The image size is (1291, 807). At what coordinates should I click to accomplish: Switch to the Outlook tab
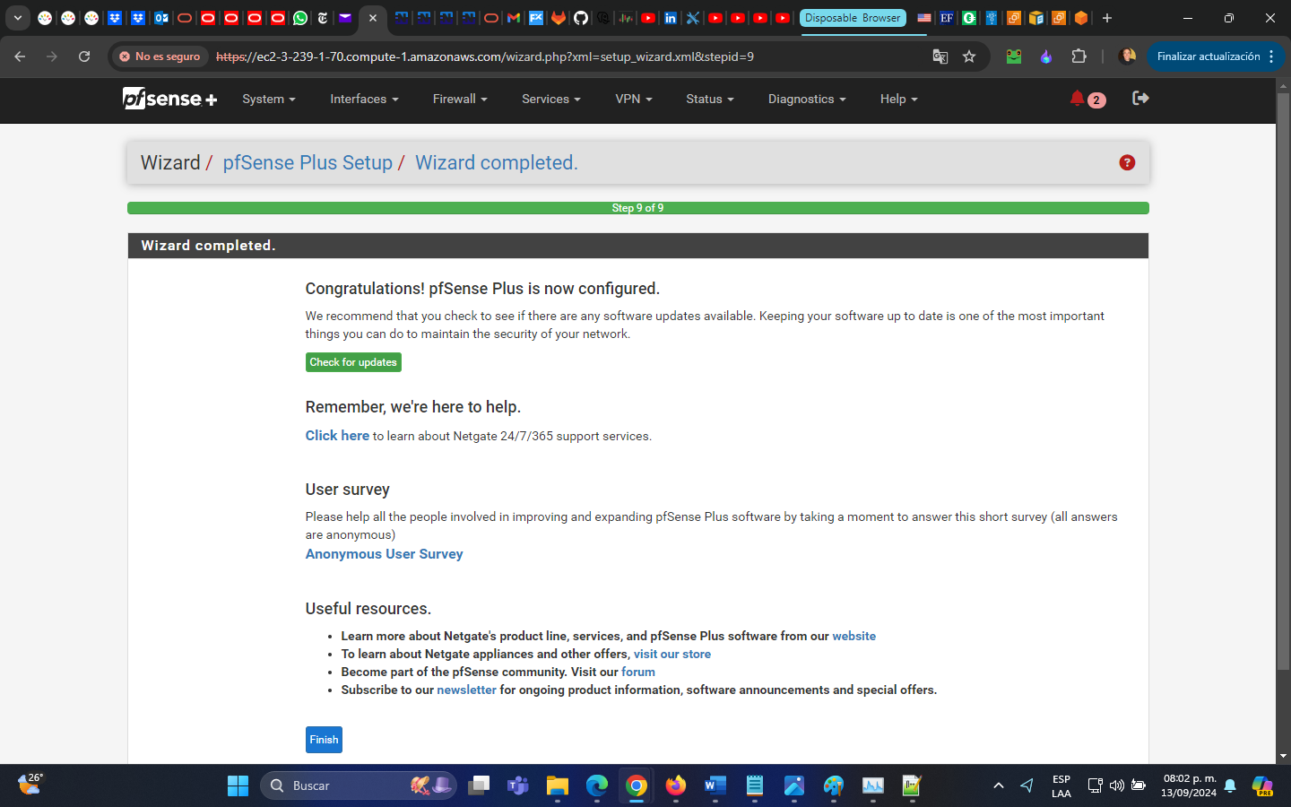click(161, 18)
